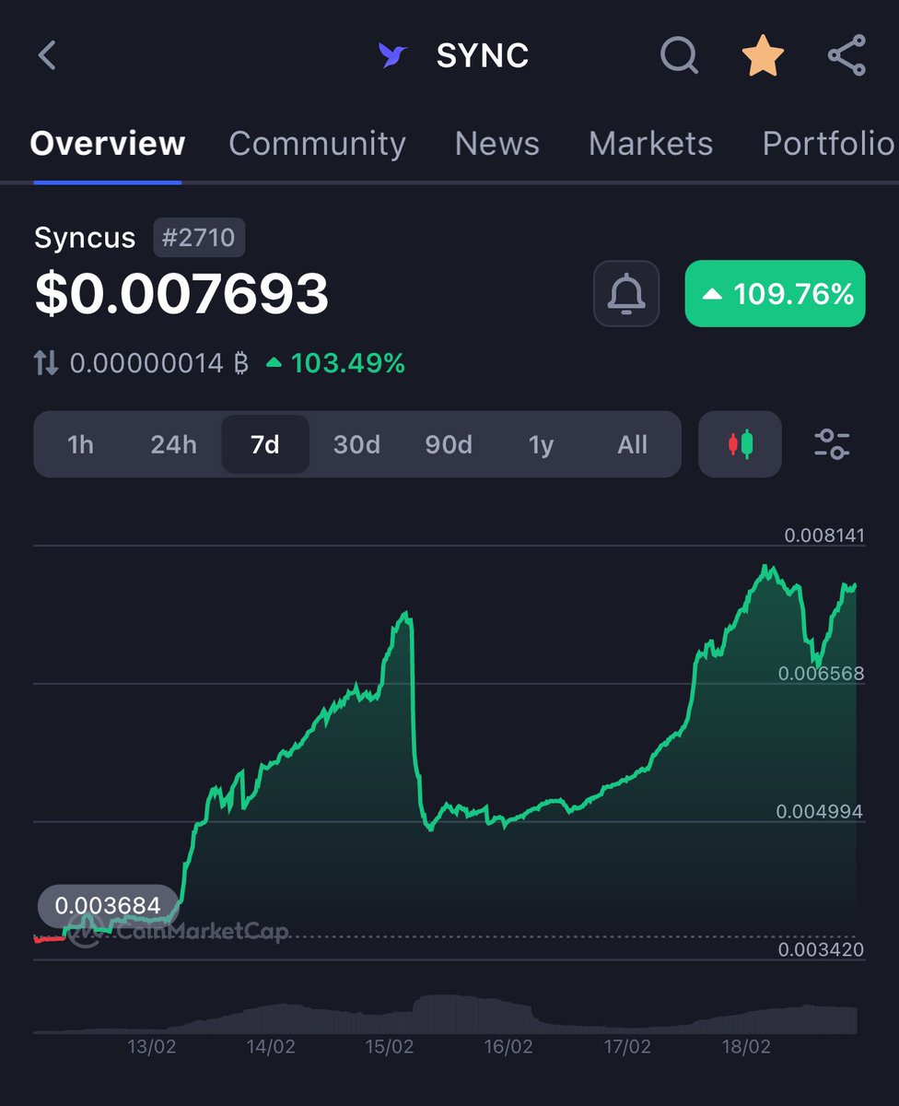Open chart settings sliders icon
899x1106 pixels.
click(x=832, y=444)
